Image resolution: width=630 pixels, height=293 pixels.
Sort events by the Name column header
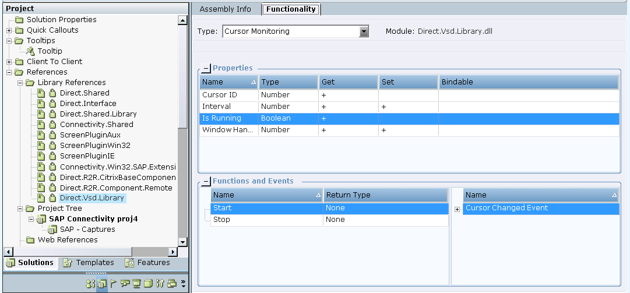tap(541, 195)
